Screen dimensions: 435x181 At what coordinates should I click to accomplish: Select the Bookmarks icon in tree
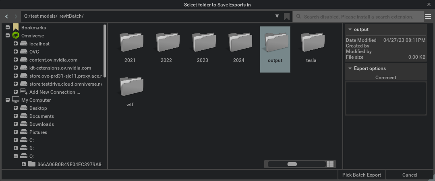tap(16, 27)
